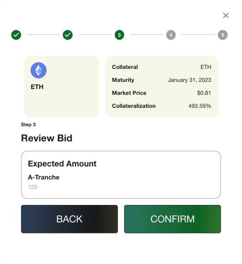Click the first completed step checkmark
242x264 pixels.
(x=16, y=35)
